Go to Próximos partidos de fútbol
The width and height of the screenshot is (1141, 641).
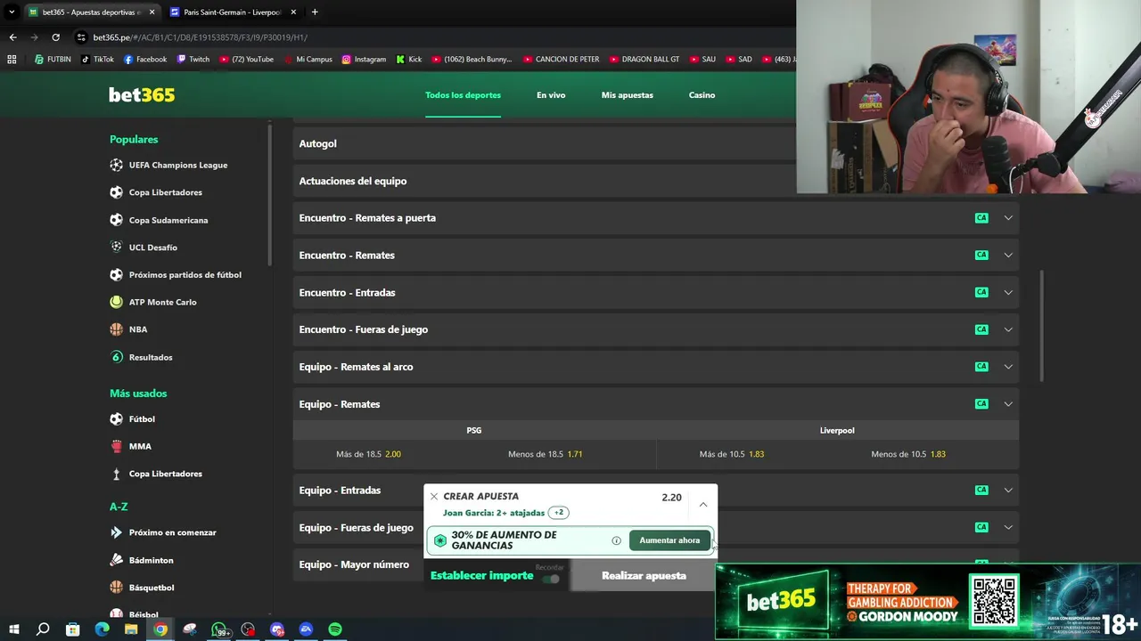point(176,275)
